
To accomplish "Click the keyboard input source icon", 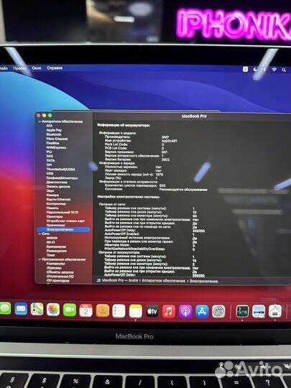I will point(245,69).
